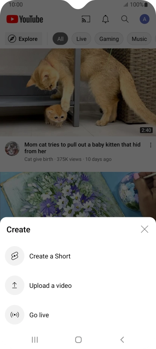
Task: Open YouTube search magnifier
Action: [x=125, y=20]
